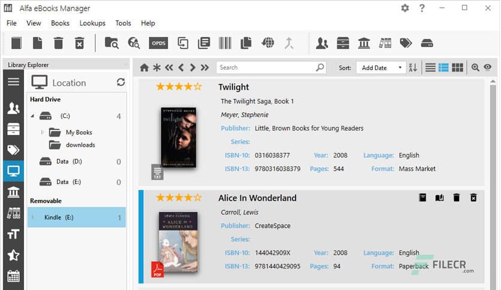Screen dimensions: 501x290
Task: Open the Help menu
Action: coord(148,23)
